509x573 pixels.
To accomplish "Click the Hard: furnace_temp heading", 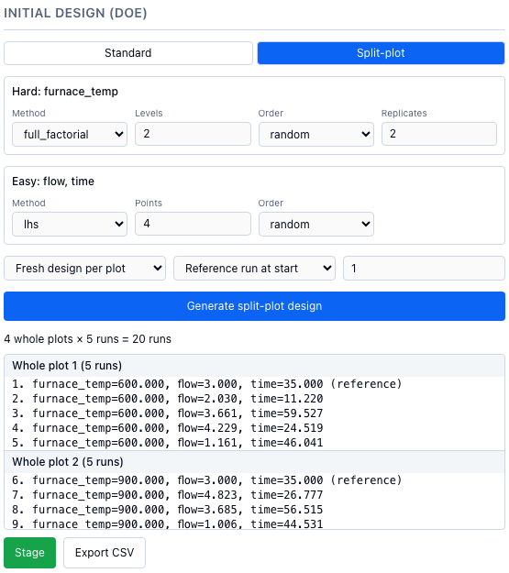I will click(65, 92).
